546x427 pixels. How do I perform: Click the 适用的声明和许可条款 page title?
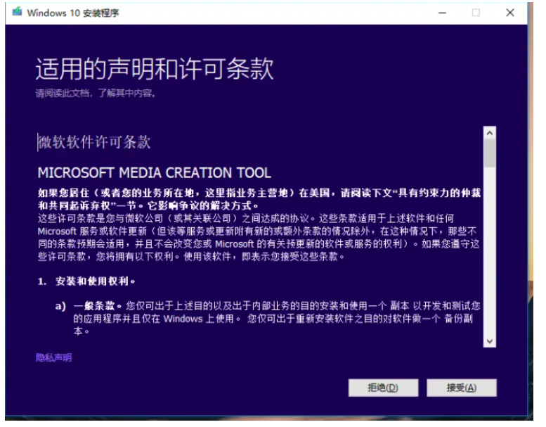pyautogui.click(x=155, y=70)
